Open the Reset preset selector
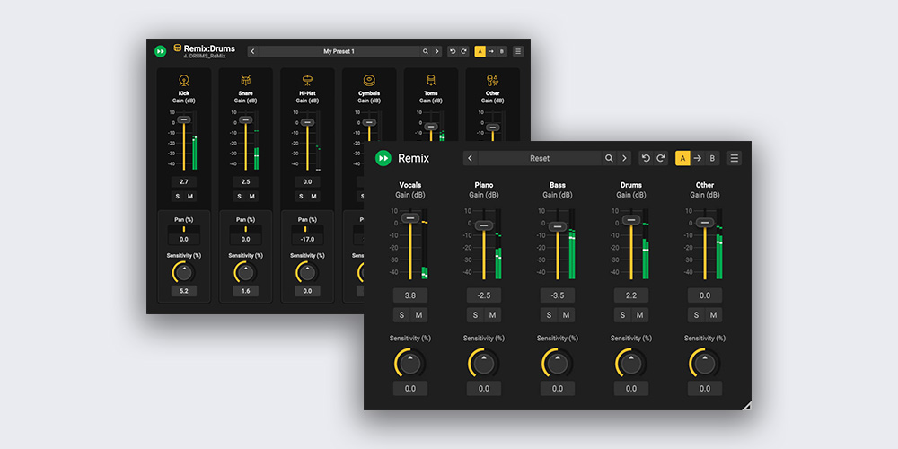 coord(540,158)
